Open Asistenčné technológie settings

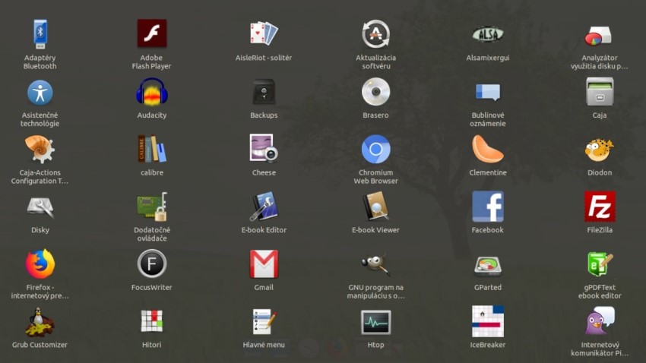pyautogui.click(x=40, y=92)
